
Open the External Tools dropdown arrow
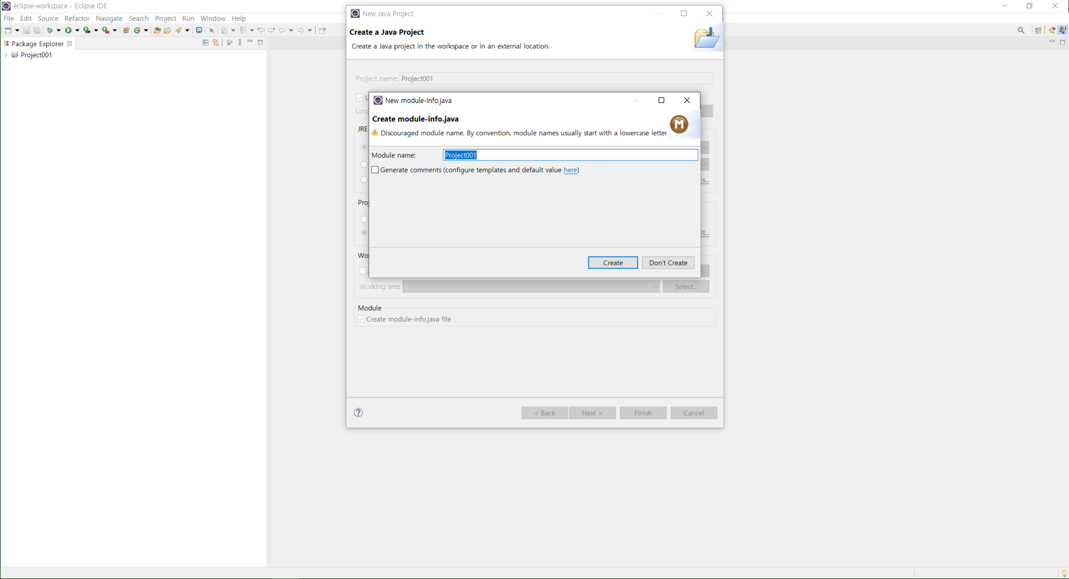point(115,30)
